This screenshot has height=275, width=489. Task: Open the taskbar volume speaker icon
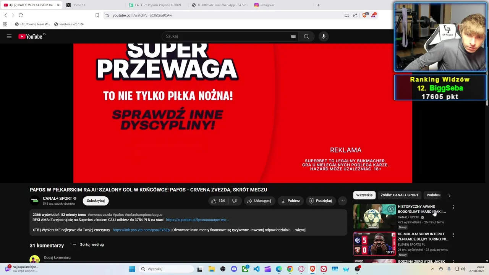click(x=463, y=269)
